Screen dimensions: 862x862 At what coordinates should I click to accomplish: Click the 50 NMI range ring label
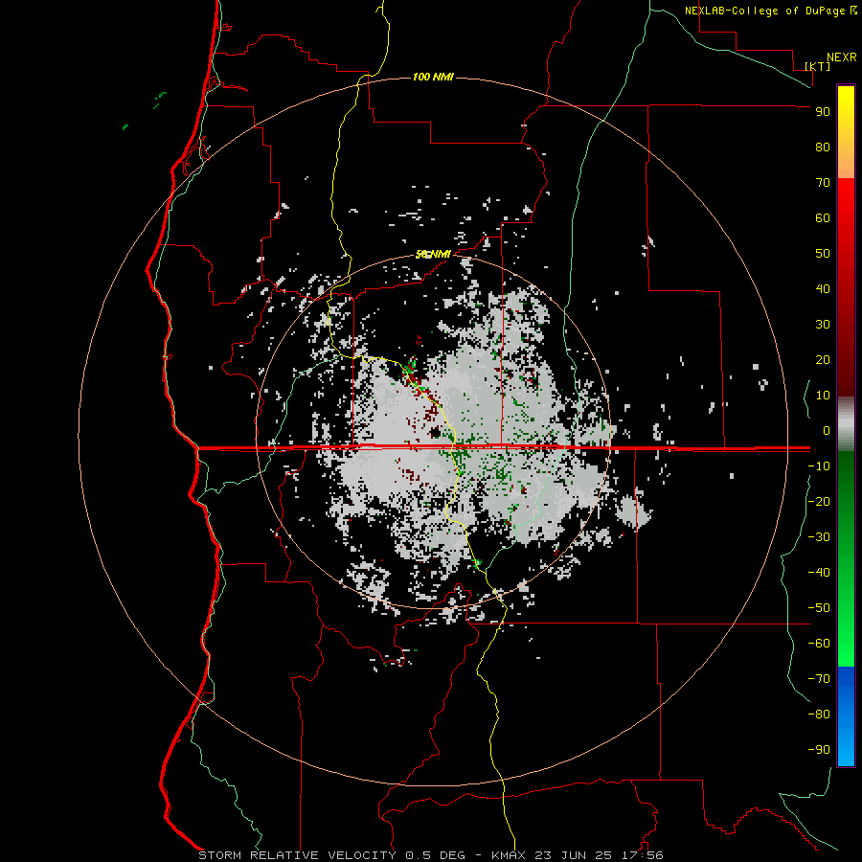pyautogui.click(x=433, y=254)
